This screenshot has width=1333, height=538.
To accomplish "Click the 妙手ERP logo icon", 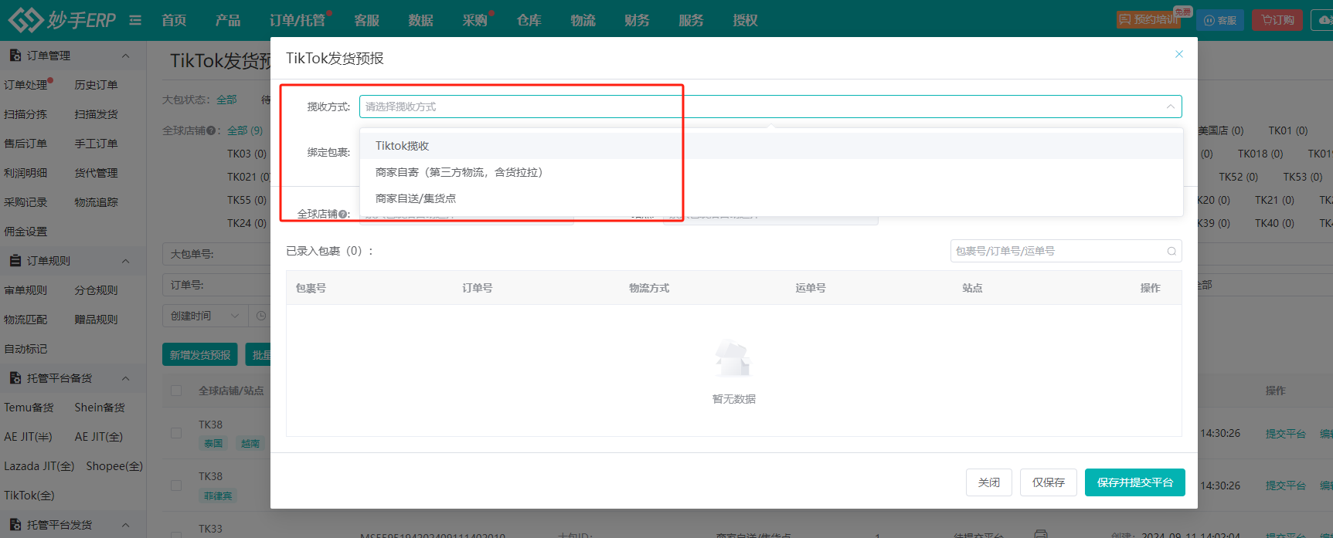I will (26, 19).
